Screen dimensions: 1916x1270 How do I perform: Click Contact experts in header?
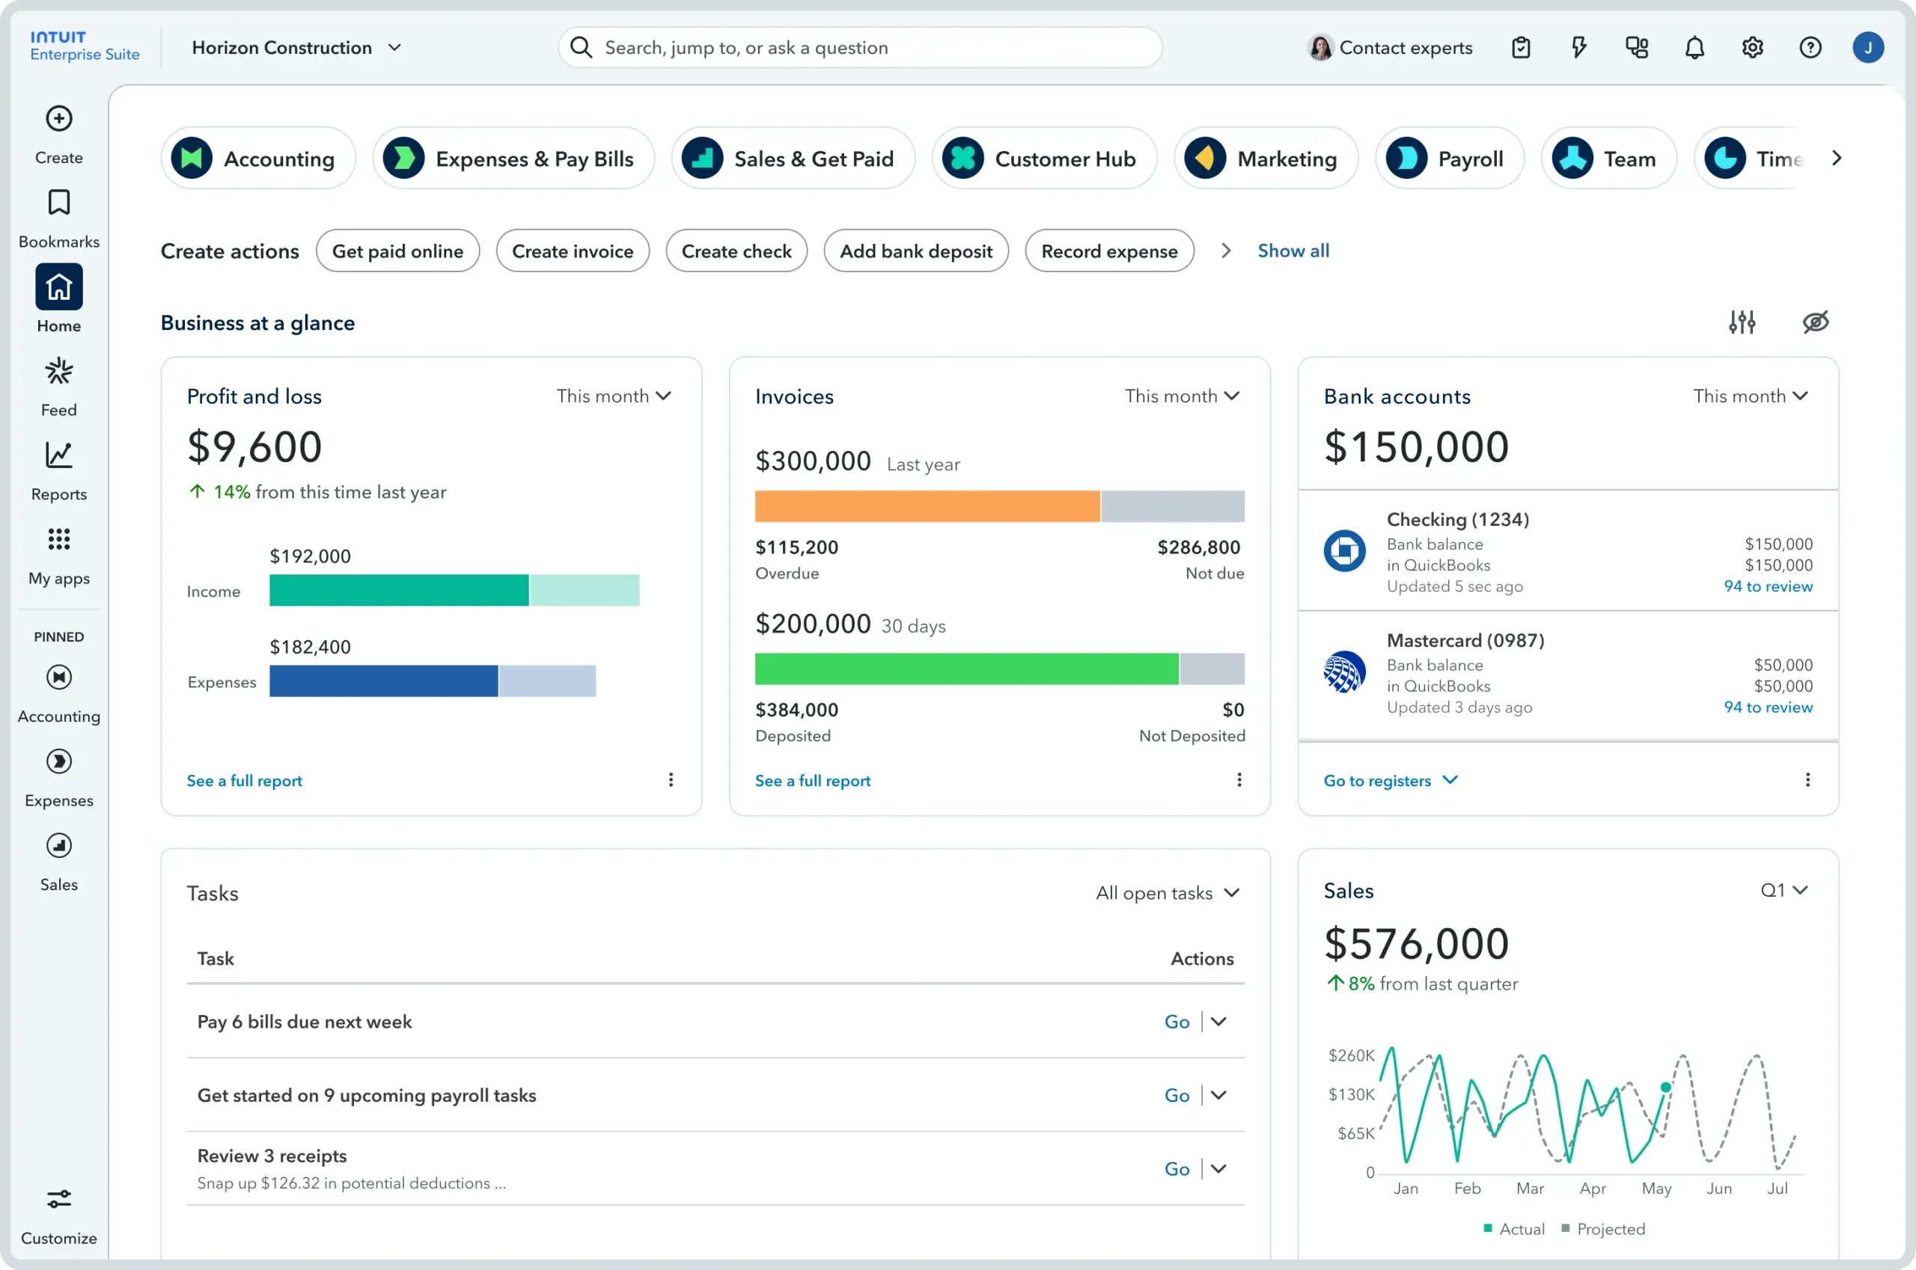(1390, 48)
